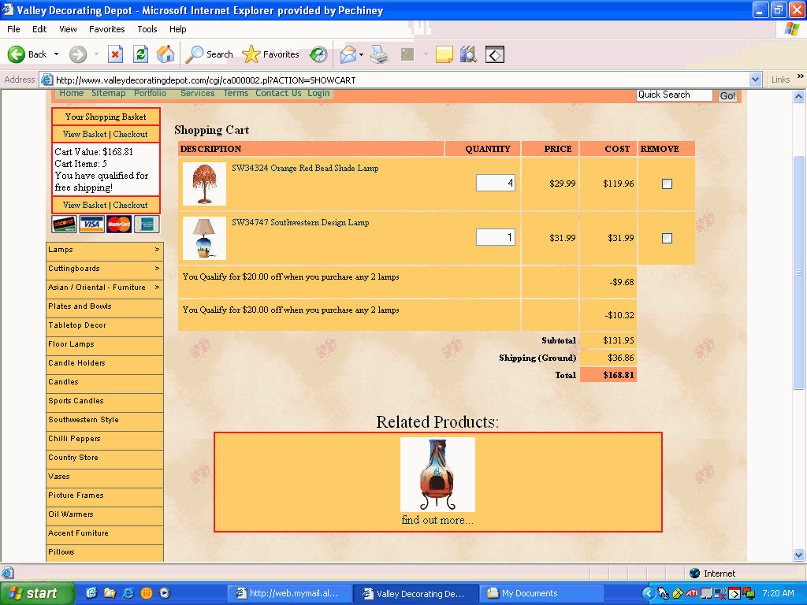Screen dimensions: 807x605
Task: Click the Stop loading toolbar icon
Action: coord(115,54)
